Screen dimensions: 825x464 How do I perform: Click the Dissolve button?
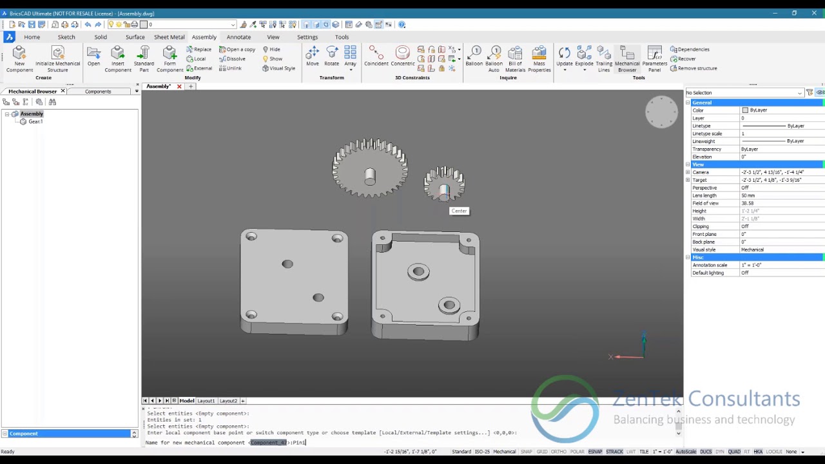click(x=232, y=59)
